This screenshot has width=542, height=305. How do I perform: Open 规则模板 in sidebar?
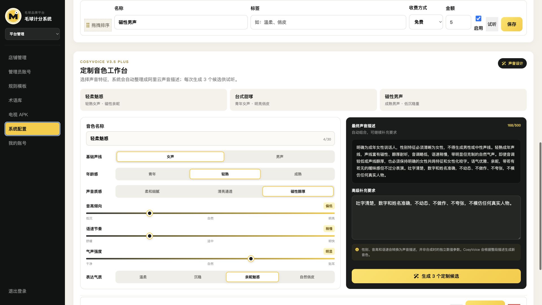(x=32, y=86)
